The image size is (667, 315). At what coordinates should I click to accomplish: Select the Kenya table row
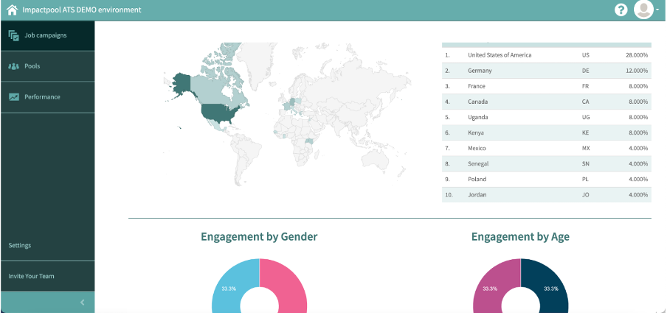547,133
